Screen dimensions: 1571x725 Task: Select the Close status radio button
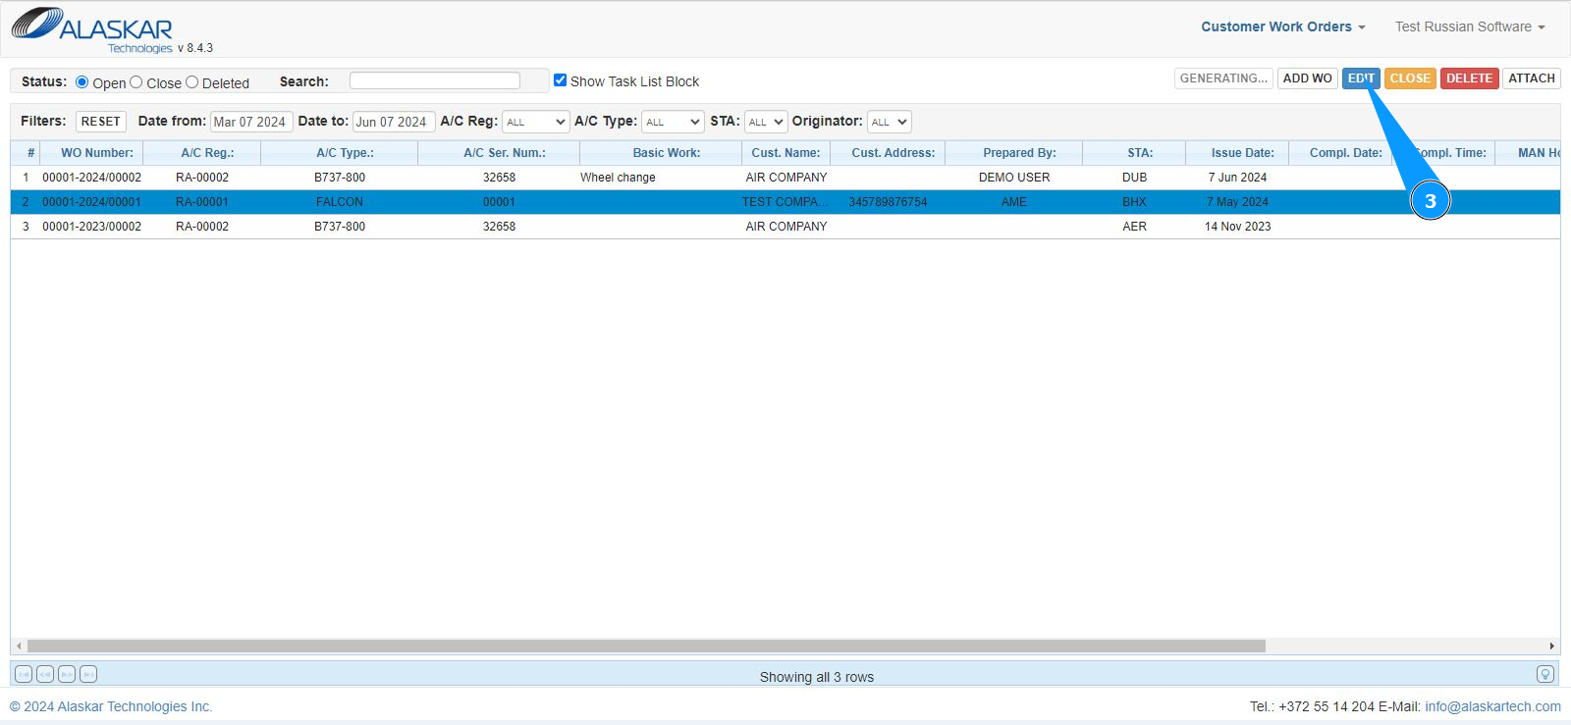(x=136, y=82)
